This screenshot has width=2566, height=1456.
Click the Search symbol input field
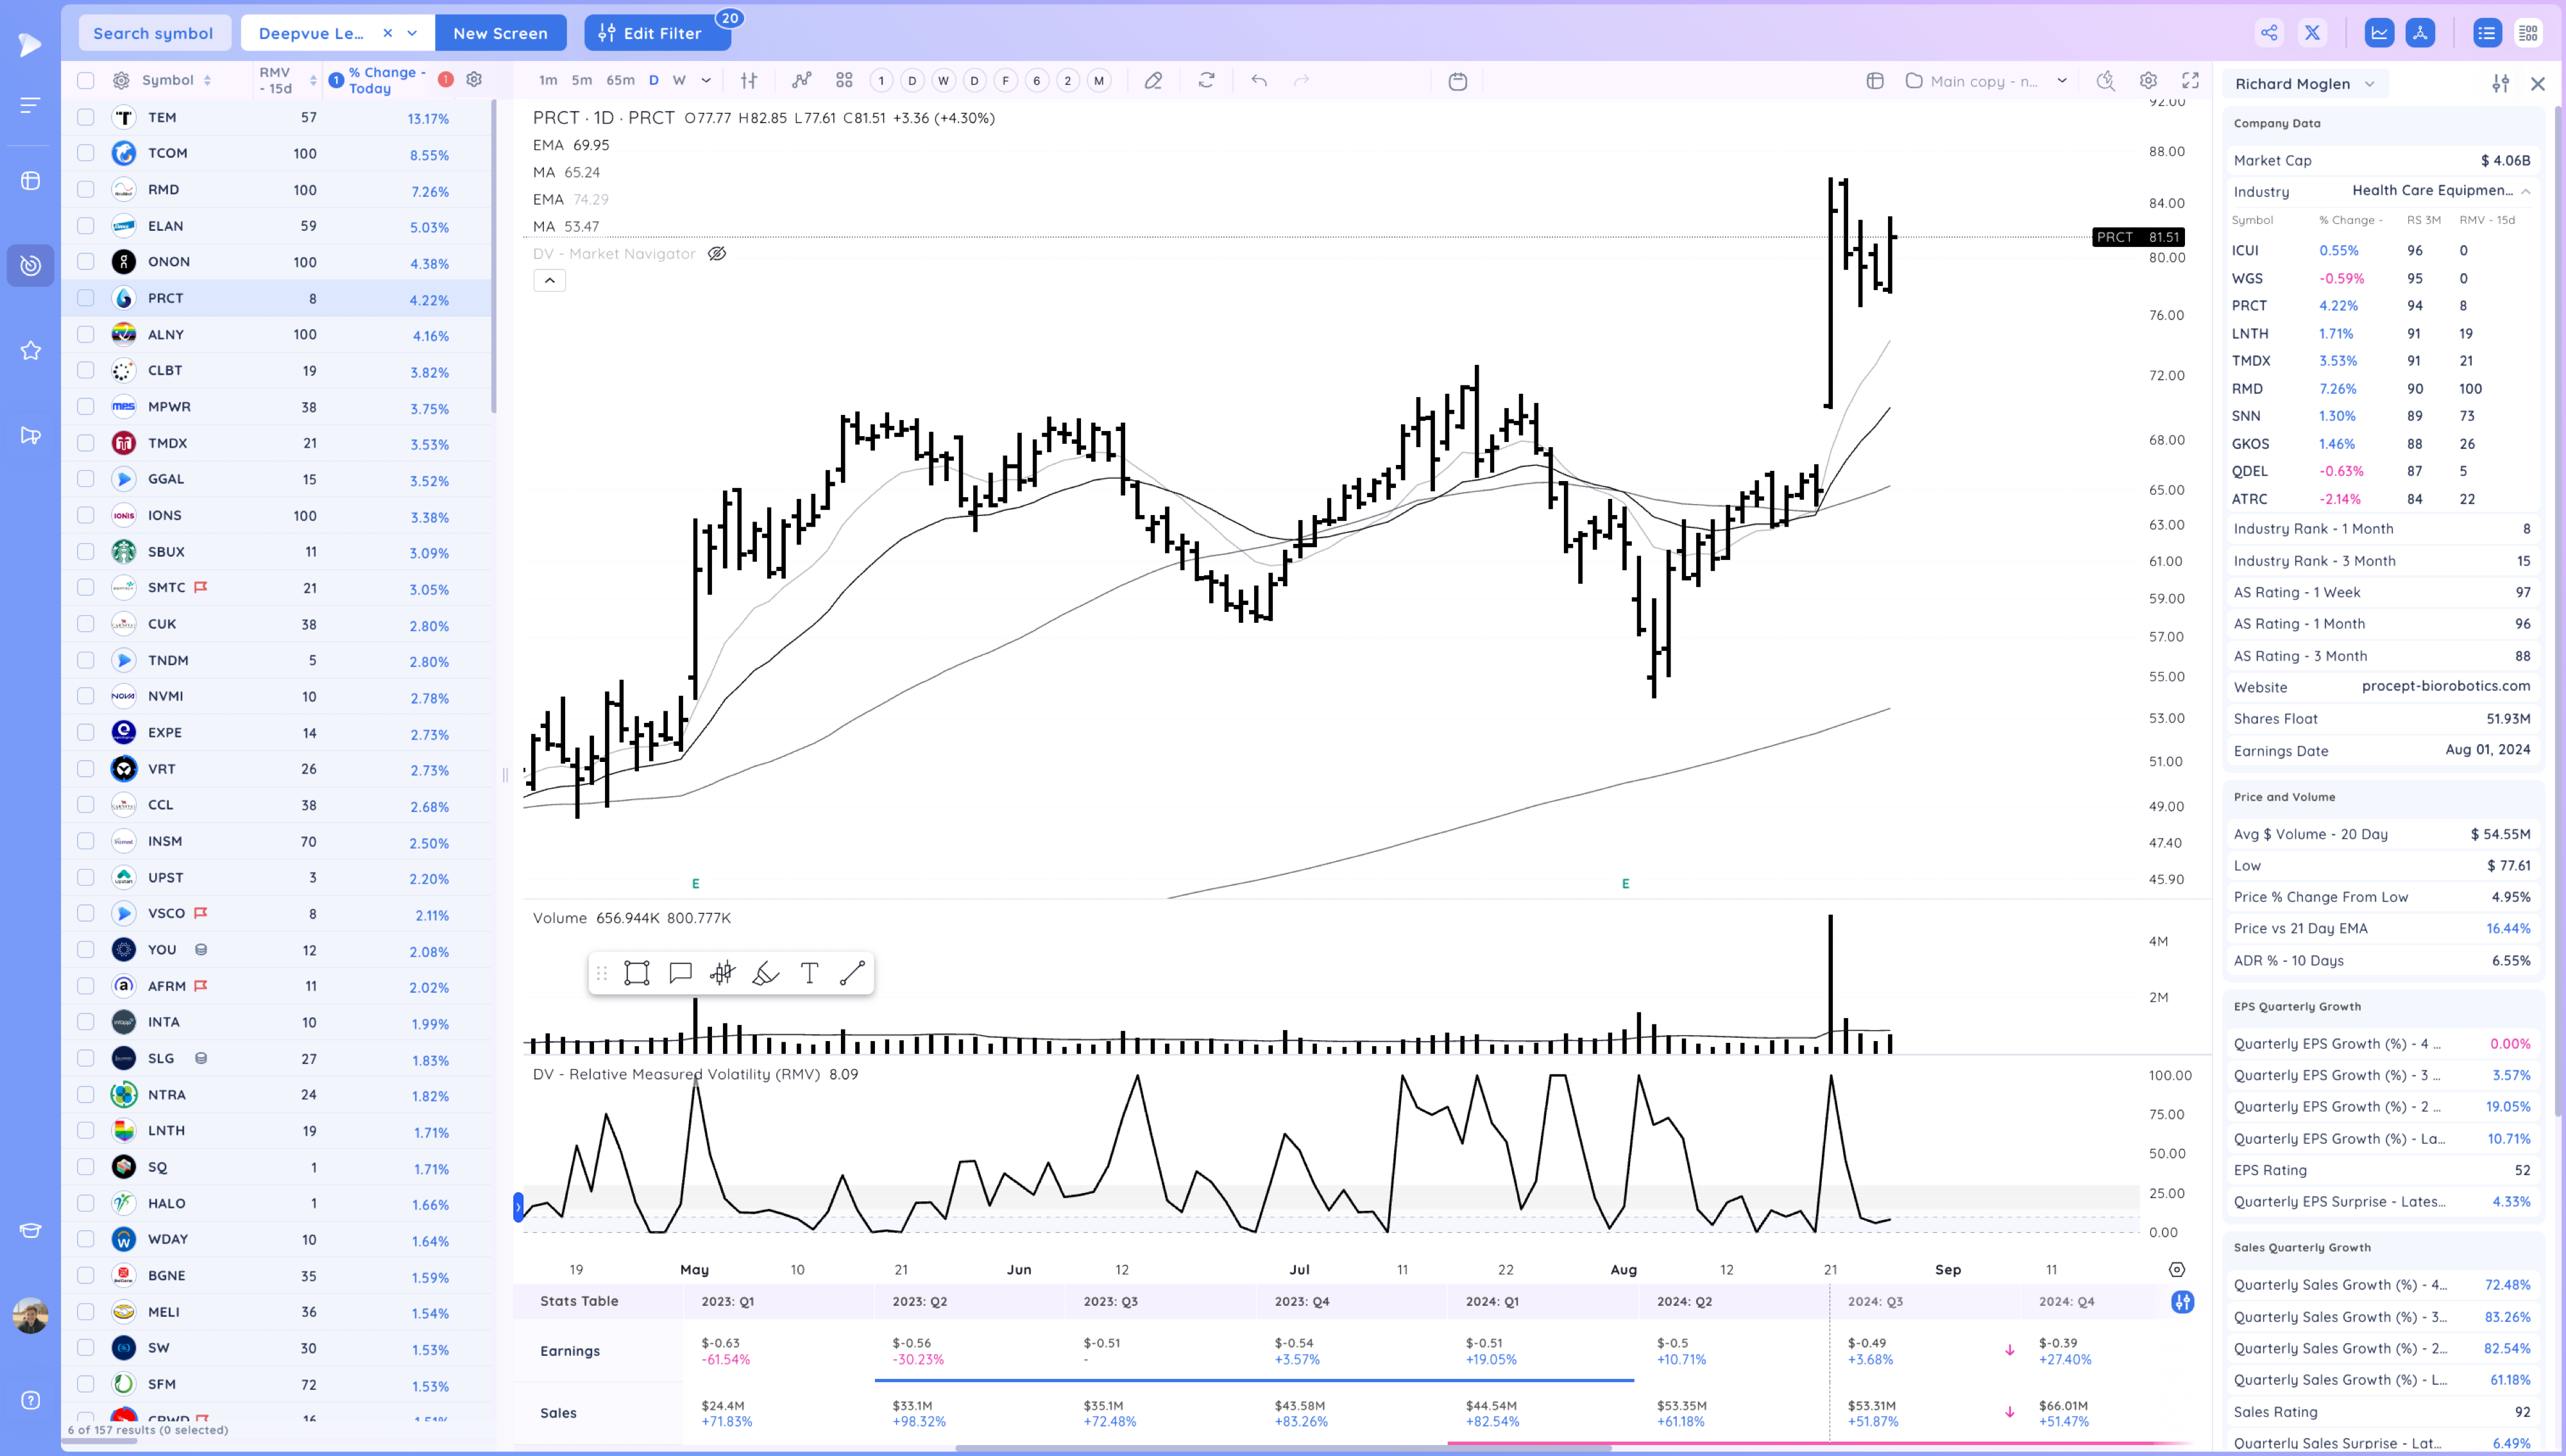[x=153, y=33]
